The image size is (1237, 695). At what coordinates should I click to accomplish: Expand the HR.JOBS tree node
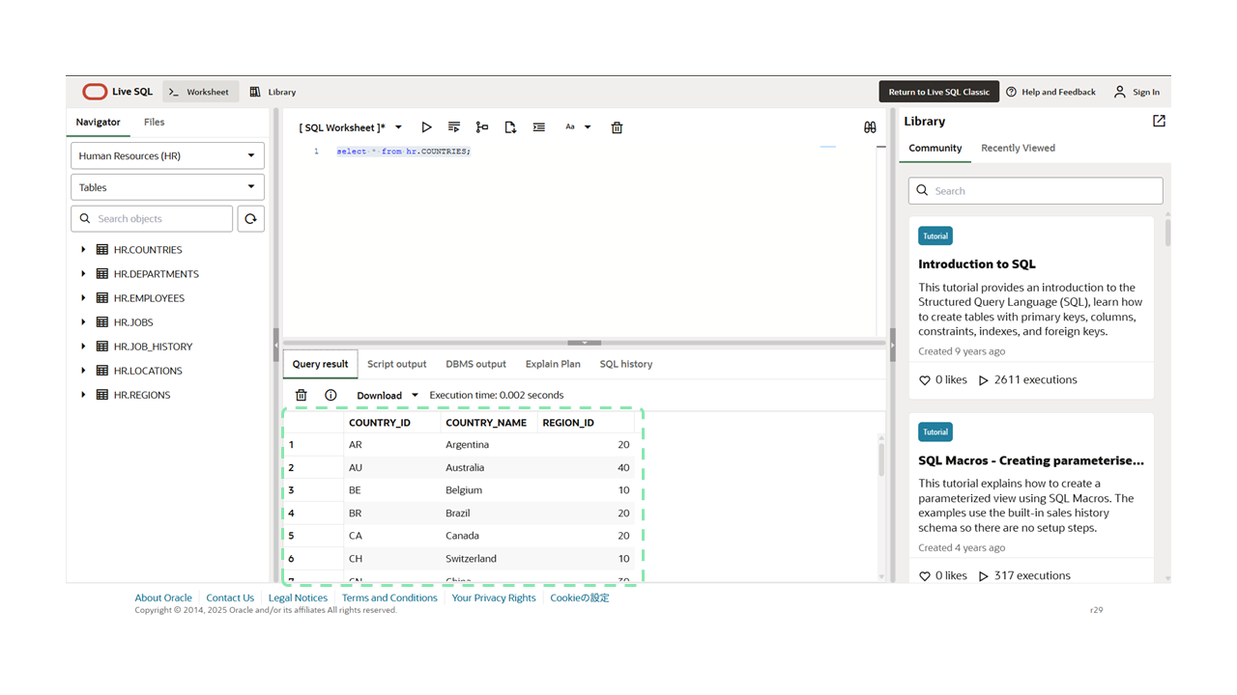84,322
